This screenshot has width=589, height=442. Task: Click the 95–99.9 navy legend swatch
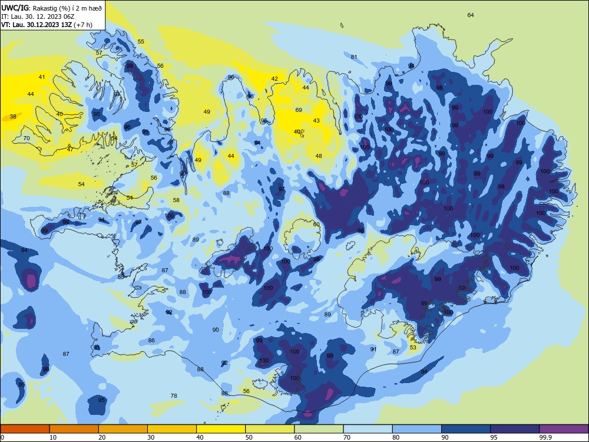[x=515, y=429]
